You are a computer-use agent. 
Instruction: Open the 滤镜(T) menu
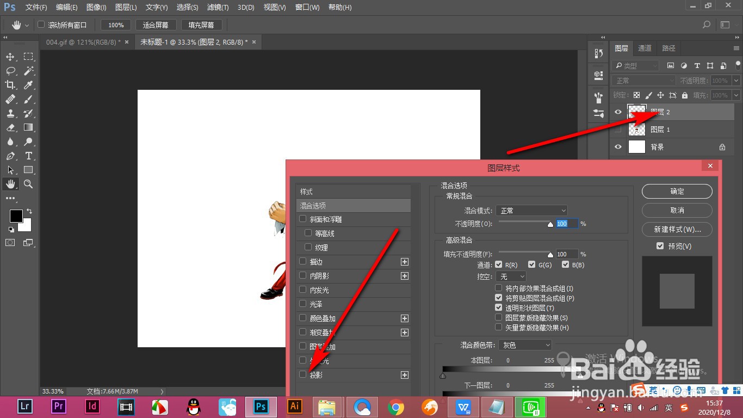point(218,8)
